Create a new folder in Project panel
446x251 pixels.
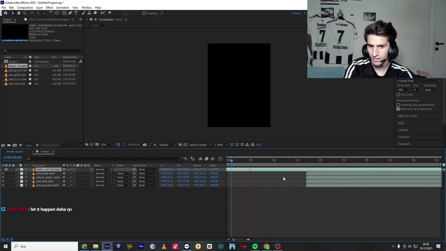point(9,145)
